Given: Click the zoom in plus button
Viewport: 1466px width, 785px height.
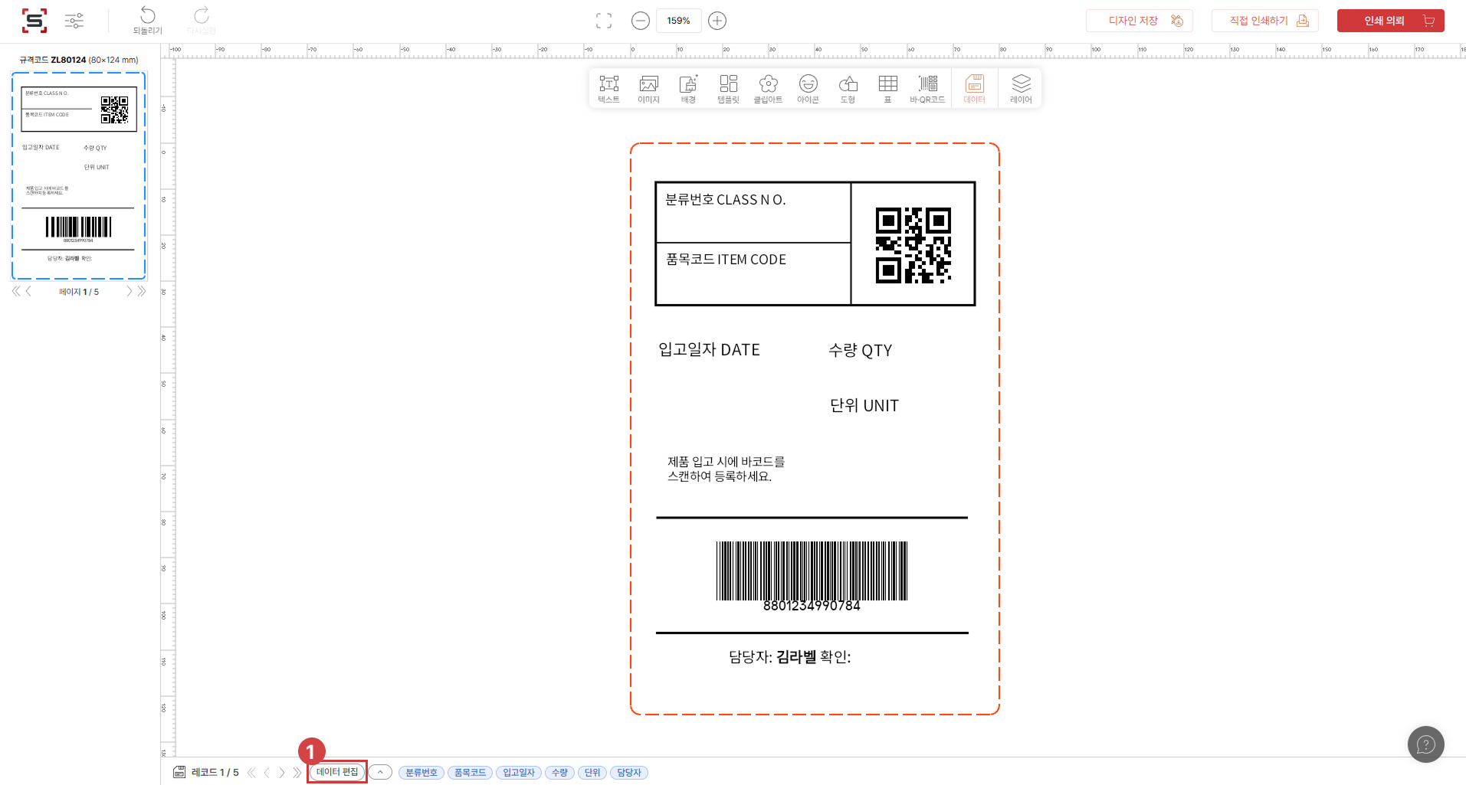Looking at the screenshot, I should coord(717,21).
